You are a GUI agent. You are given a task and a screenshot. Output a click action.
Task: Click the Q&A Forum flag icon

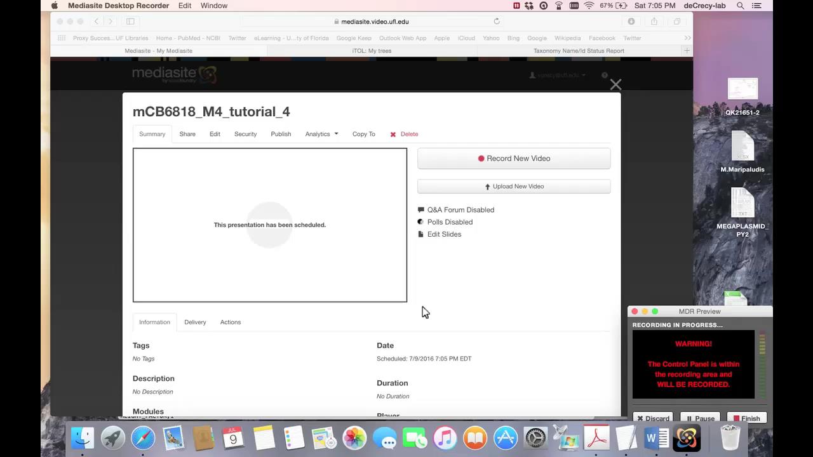point(420,209)
